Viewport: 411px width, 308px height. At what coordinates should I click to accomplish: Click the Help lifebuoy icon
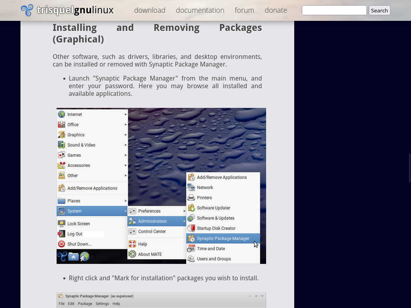132,244
